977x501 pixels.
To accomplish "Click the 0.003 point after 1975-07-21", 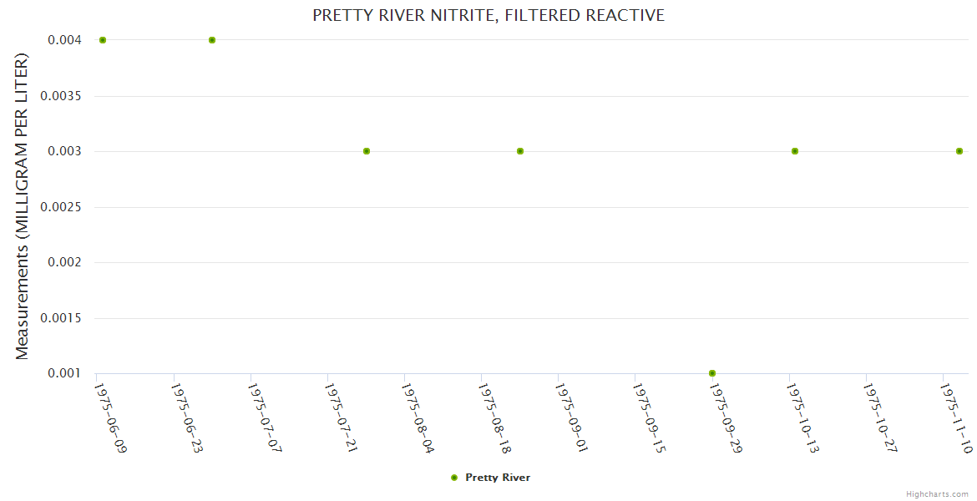I will click(367, 151).
